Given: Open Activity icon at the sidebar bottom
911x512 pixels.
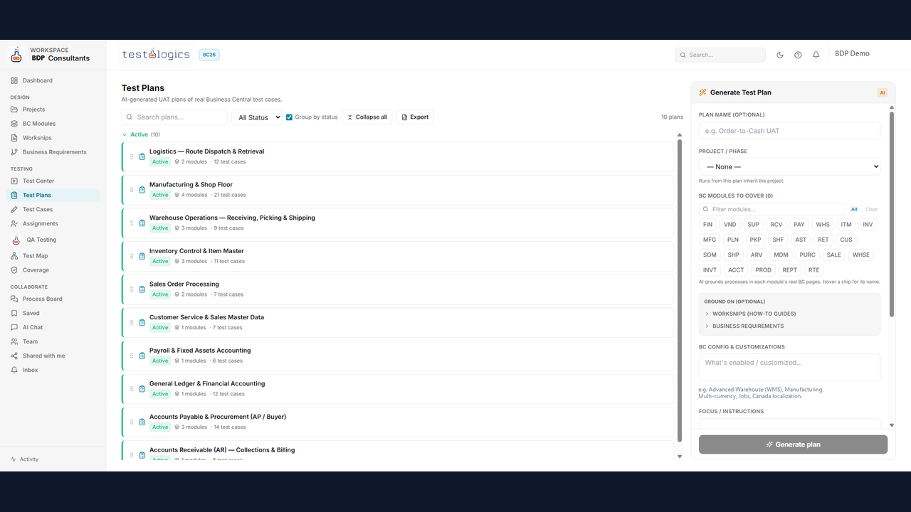Looking at the screenshot, I should coord(14,459).
